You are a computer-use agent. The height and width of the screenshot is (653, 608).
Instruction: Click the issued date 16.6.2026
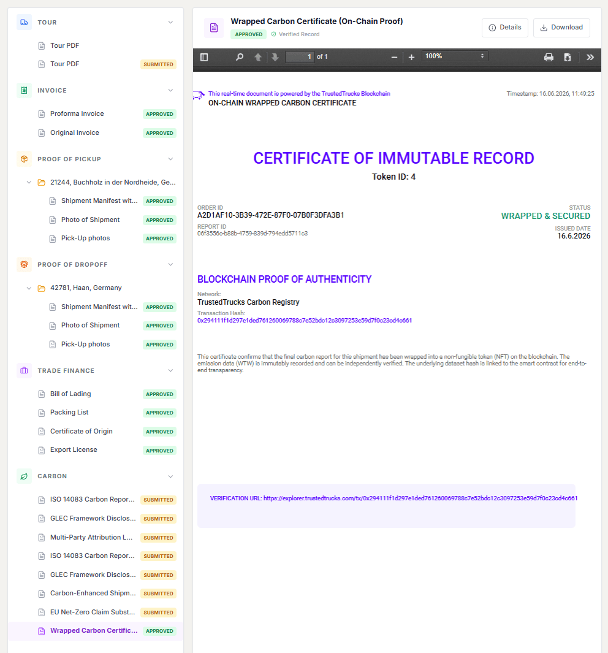pos(574,236)
